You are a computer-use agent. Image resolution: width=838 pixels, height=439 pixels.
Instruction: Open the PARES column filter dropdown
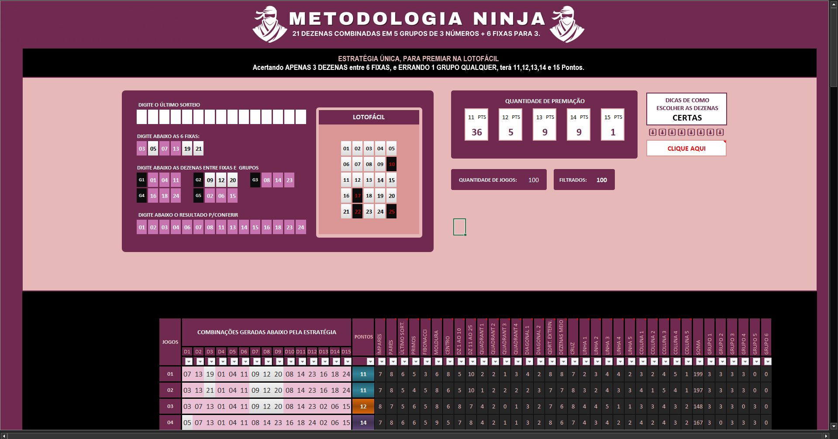(393, 362)
